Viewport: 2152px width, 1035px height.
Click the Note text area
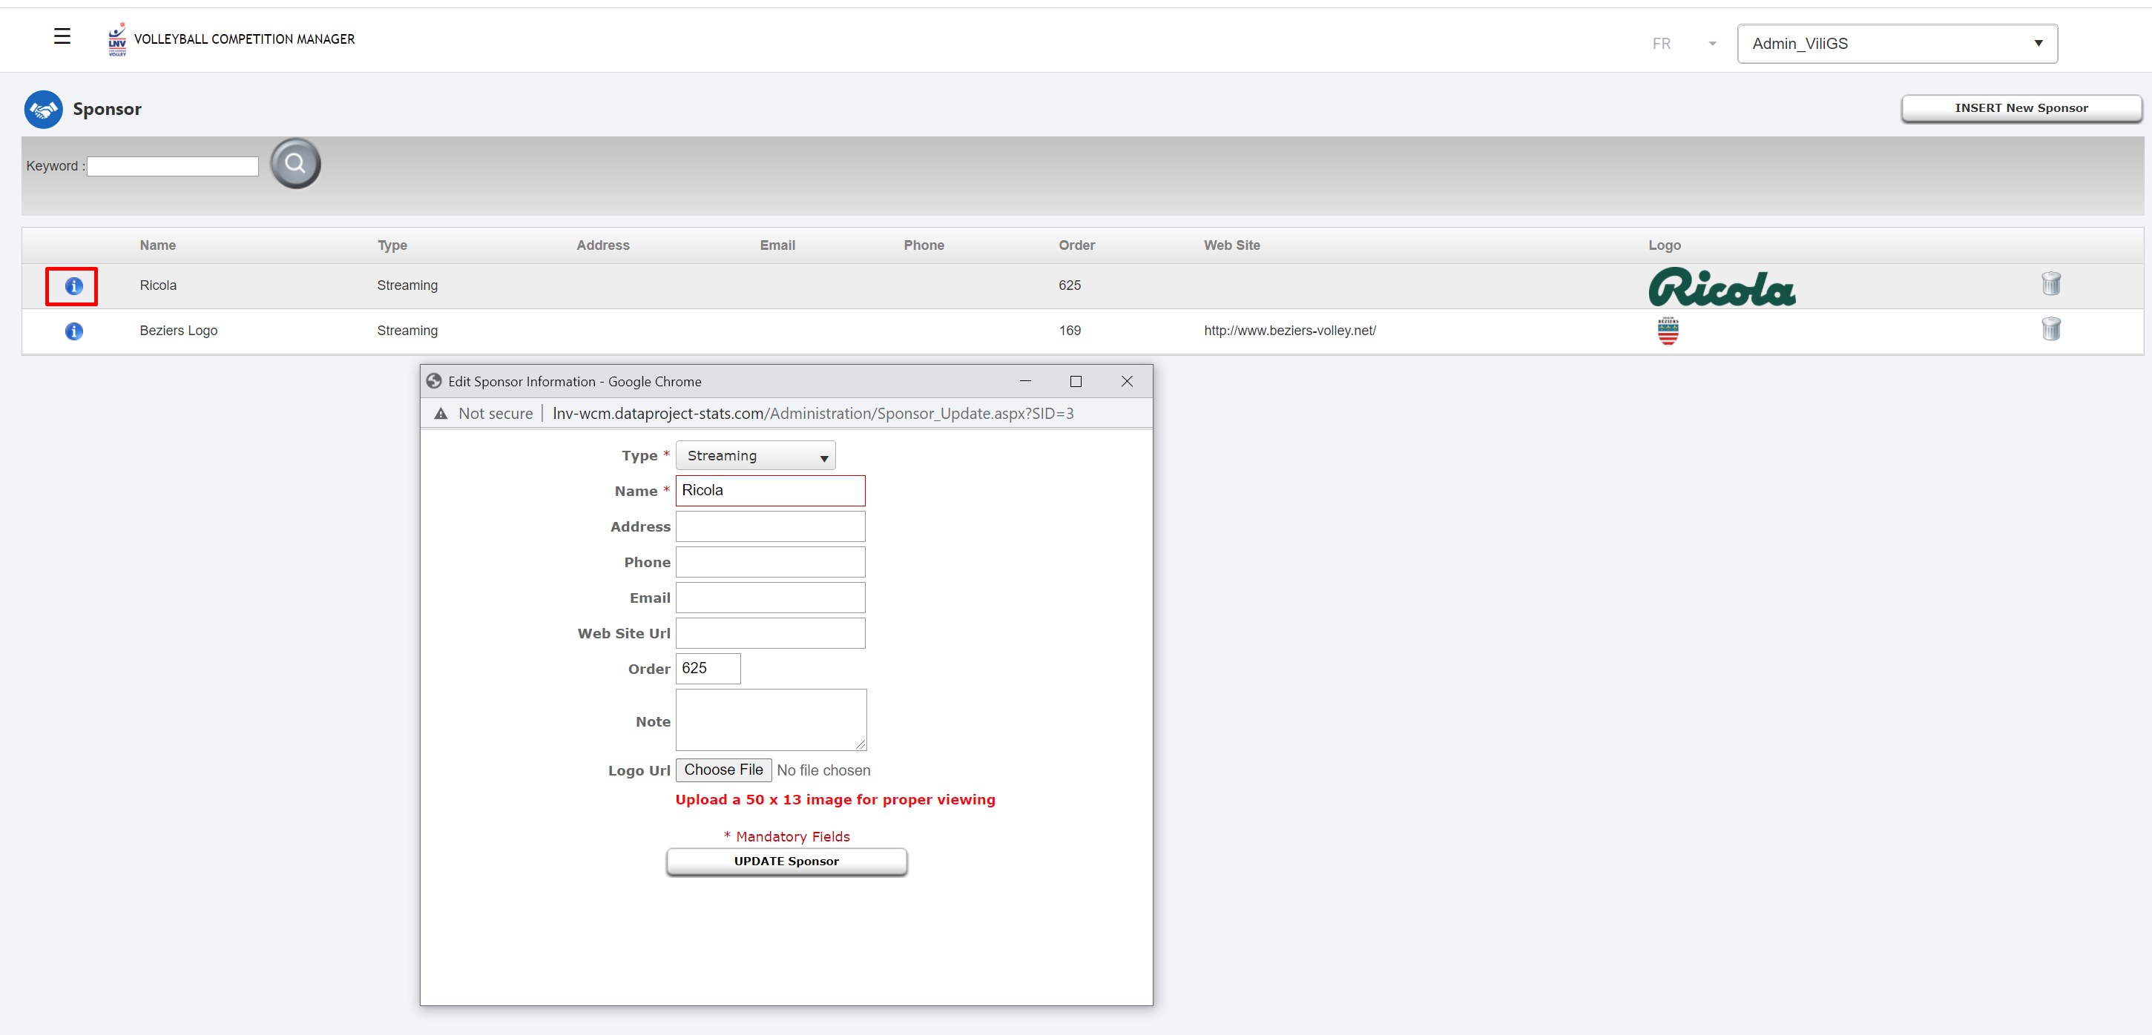(x=771, y=721)
